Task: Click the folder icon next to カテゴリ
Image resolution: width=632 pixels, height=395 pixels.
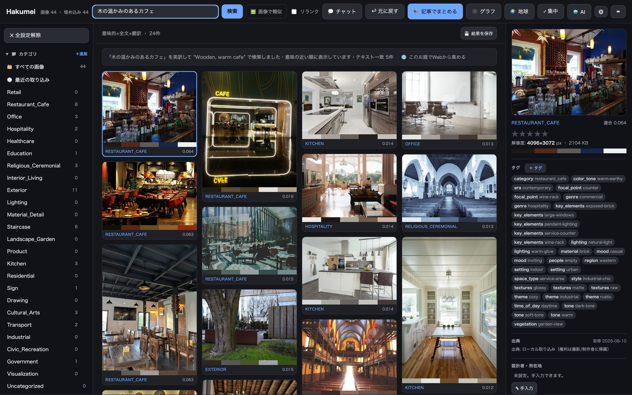Action: pyautogui.click(x=14, y=54)
